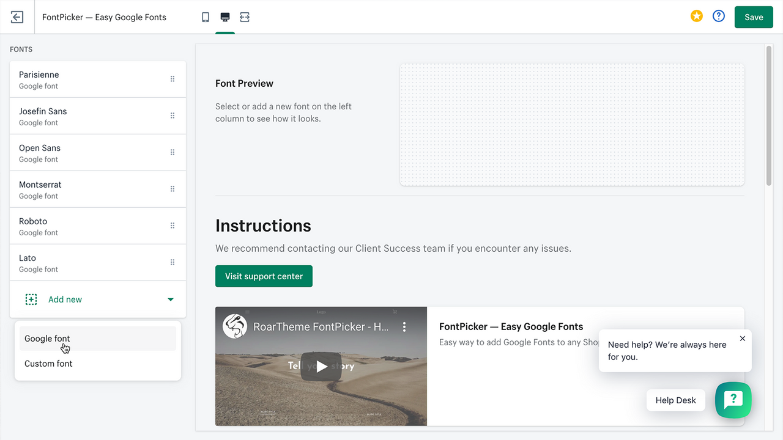Select the Montserrat font row
This screenshot has height=440, width=783.
coord(98,189)
